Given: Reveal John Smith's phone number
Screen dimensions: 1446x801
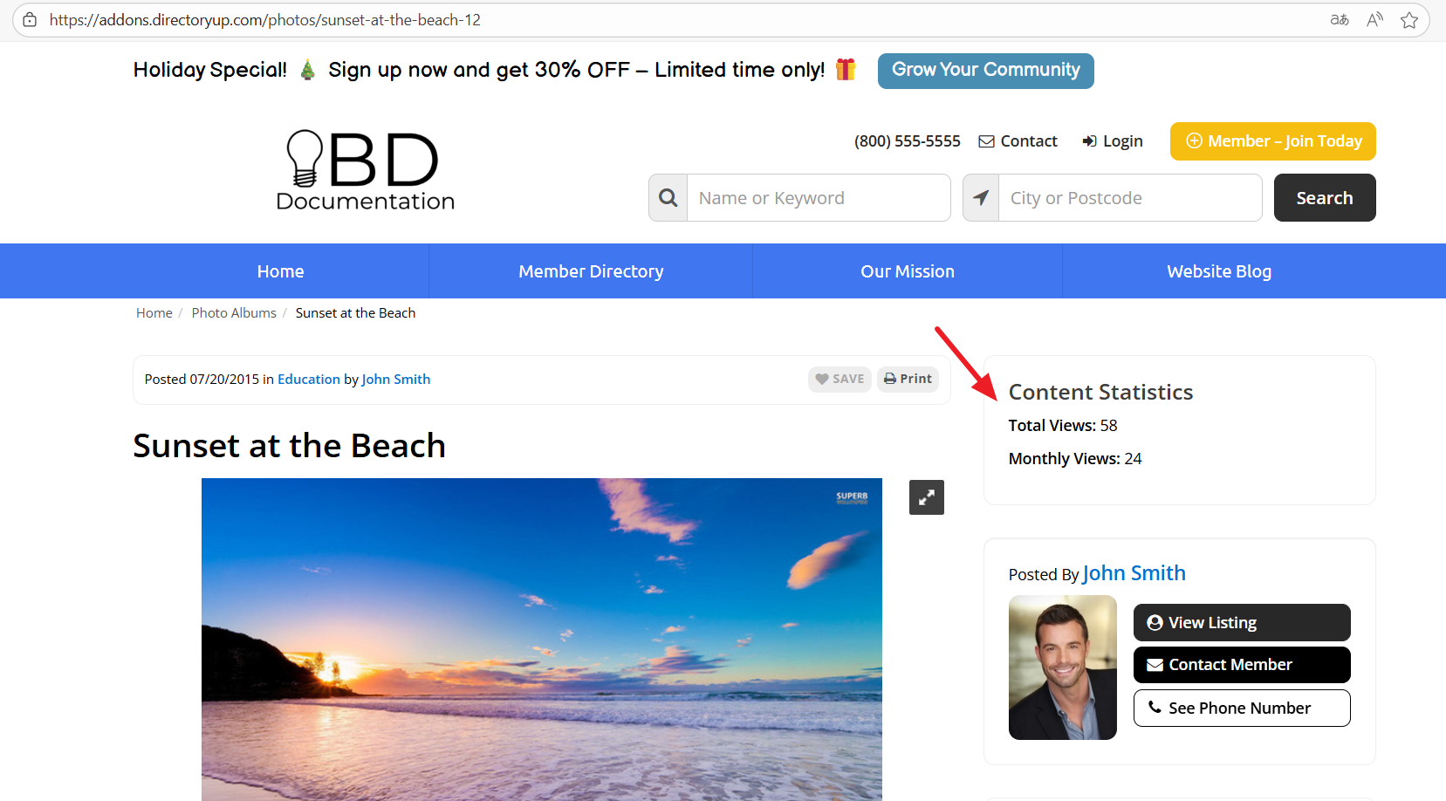Looking at the screenshot, I should tap(1242, 708).
